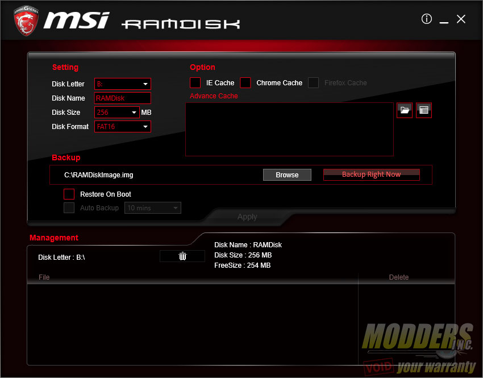Expand the Disk Size dropdown
This screenshot has height=378, width=483.
pos(116,113)
